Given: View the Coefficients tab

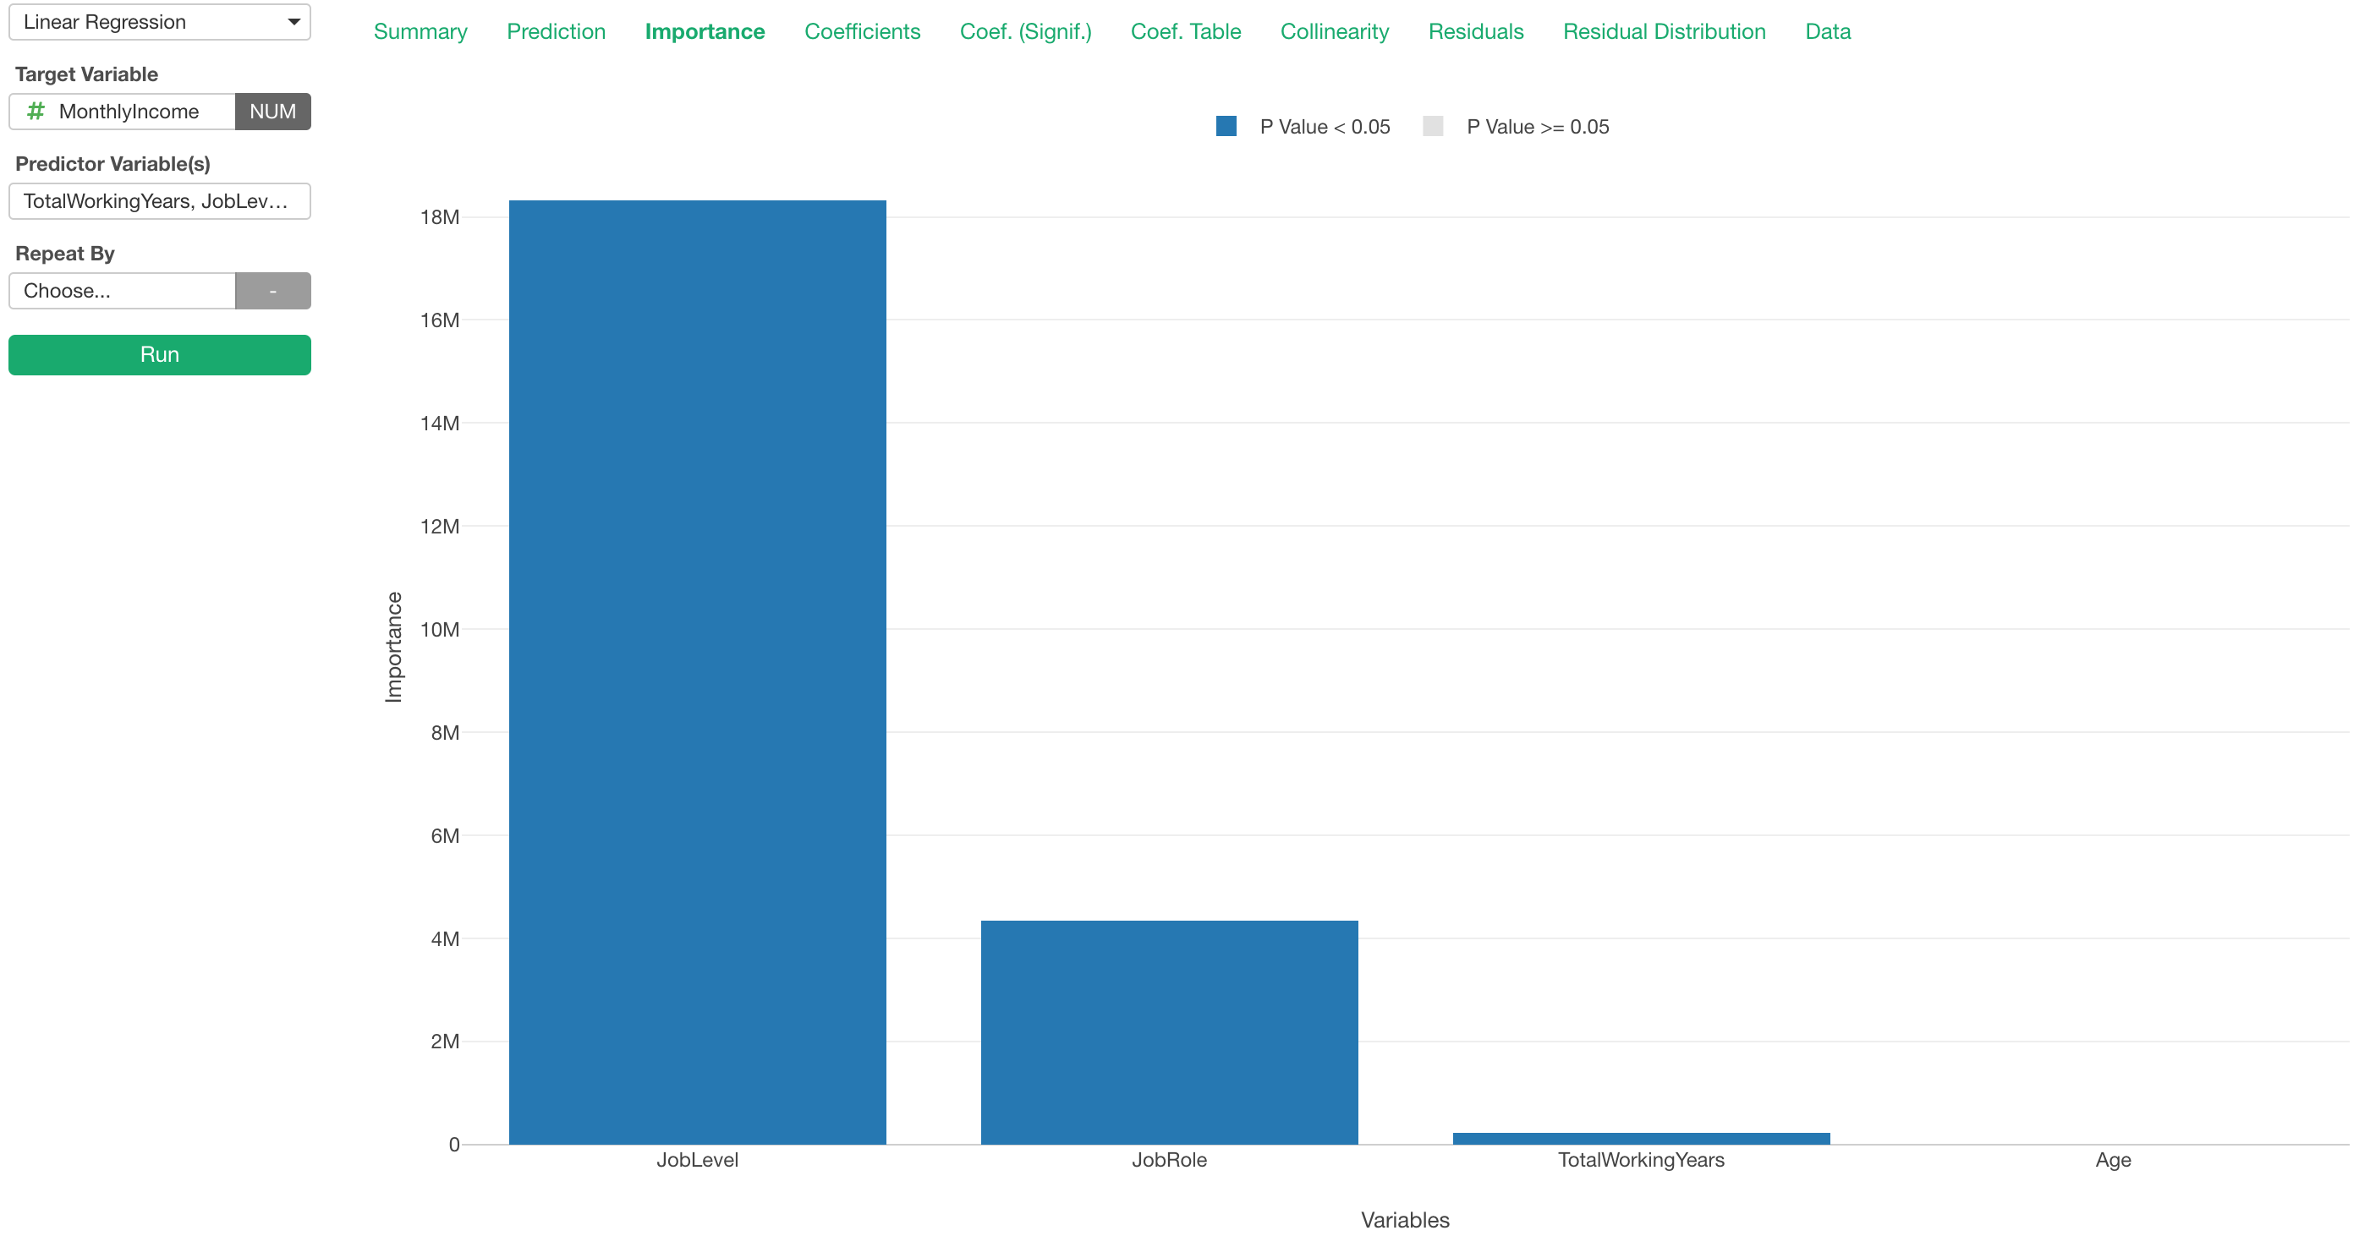Looking at the screenshot, I should click(861, 30).
